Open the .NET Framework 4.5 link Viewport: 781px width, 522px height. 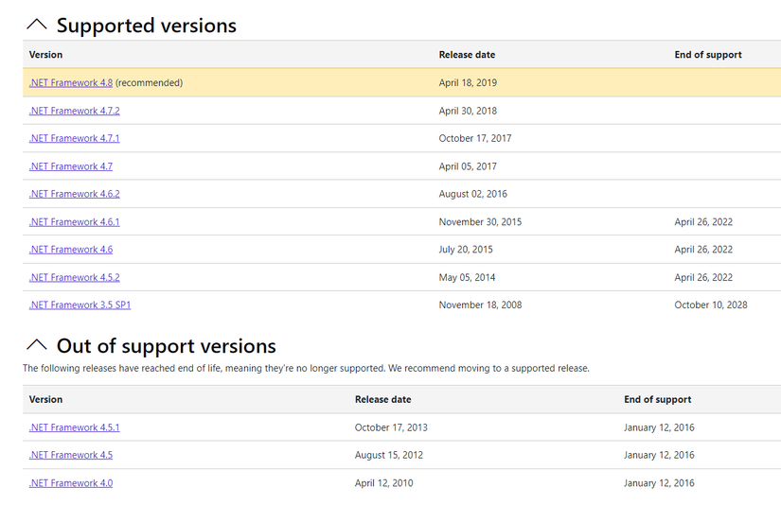(x=71, y=455)
